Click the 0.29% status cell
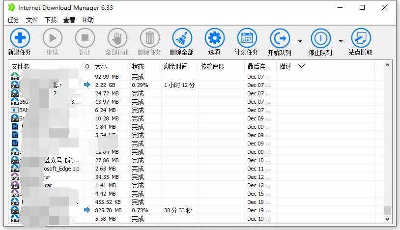400x230 pixels. pos(140,85)
